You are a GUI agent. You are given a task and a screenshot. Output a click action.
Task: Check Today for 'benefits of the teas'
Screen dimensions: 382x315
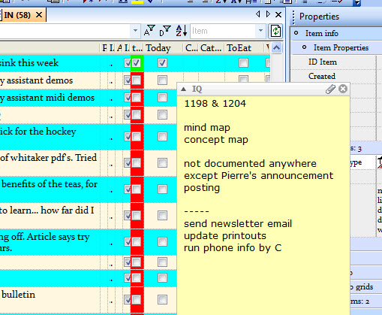click(x=162, y=189)
